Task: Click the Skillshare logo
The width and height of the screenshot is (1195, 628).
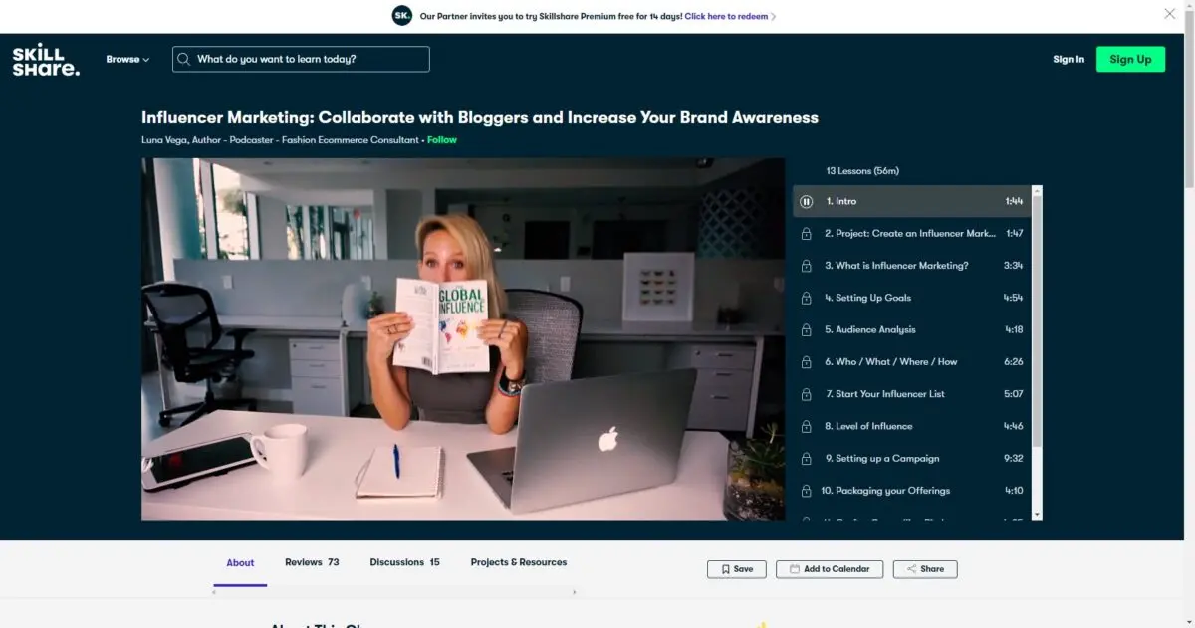Action: click(x=46, y=60)
